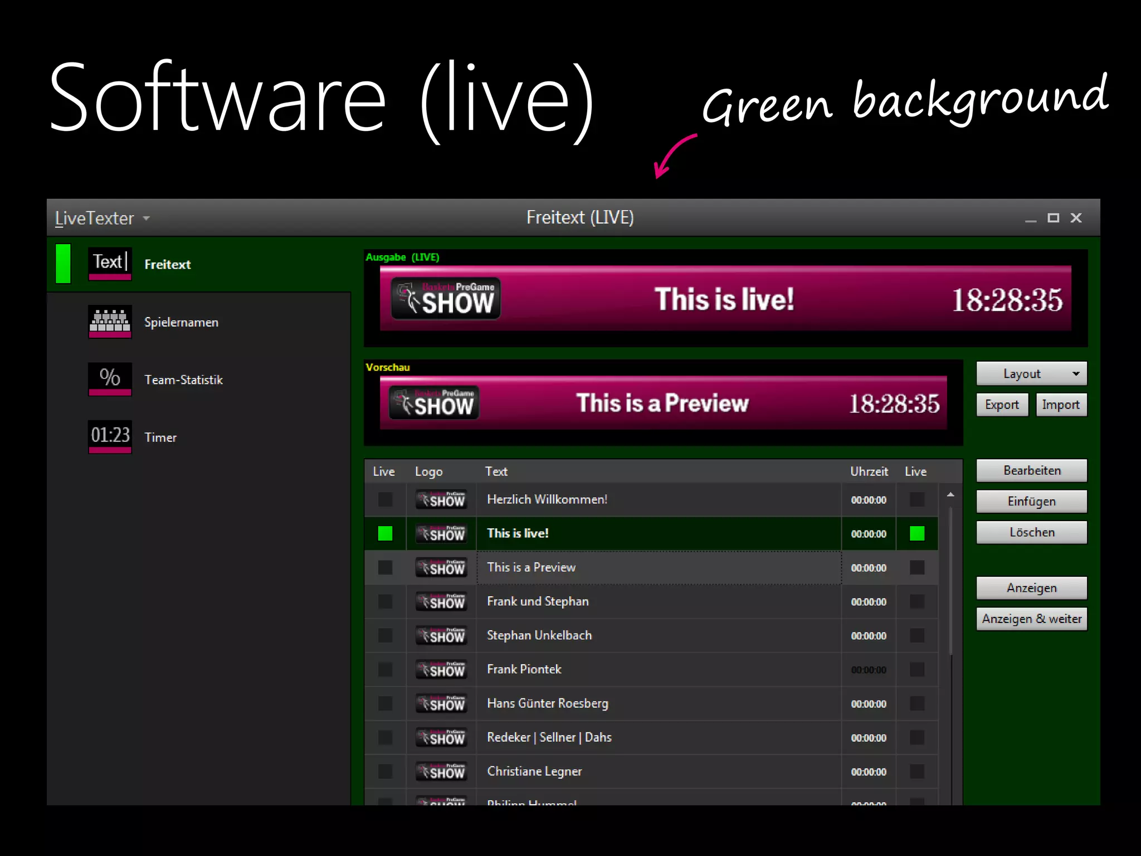Click the Anzeigen & weiter button
Viewport: 1141px width, 856px height.
[1031, 619]
